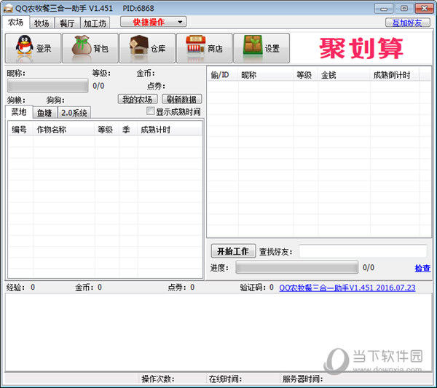This screenshot has width=437, height=388.
Task: Click the nickname progress bar under 昵称
Action: pyautogui.click(x=47, y=85)
